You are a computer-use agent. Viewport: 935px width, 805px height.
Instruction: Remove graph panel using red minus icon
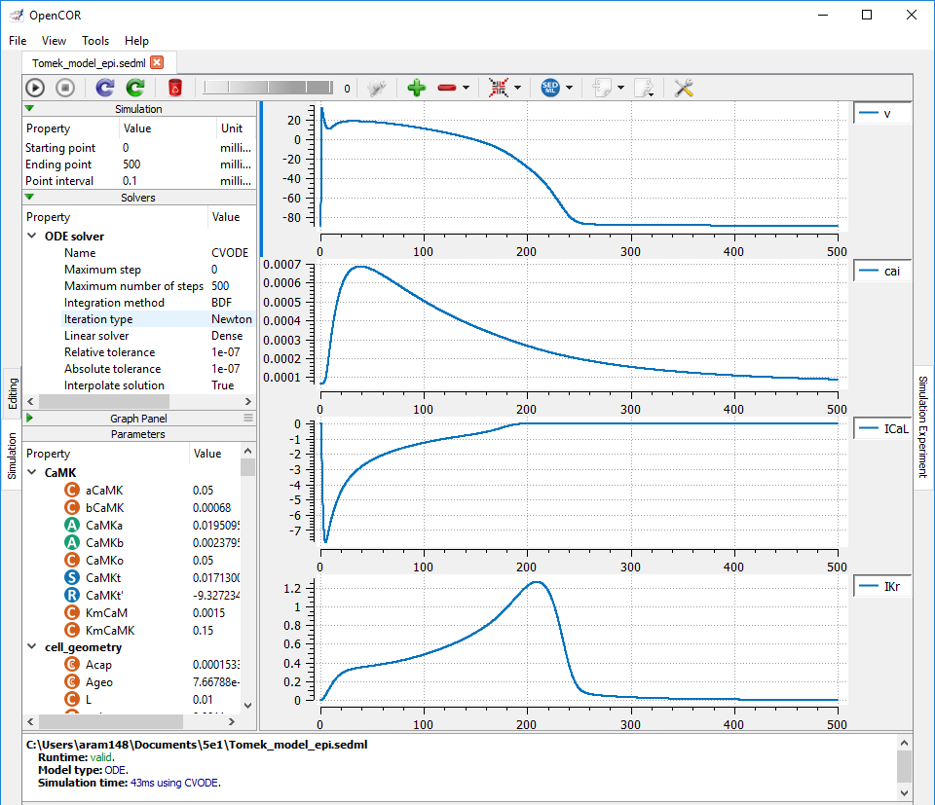click(x=447, y=88)
